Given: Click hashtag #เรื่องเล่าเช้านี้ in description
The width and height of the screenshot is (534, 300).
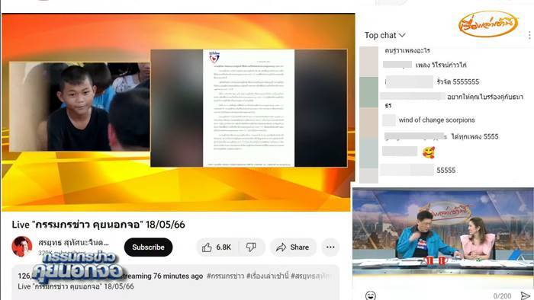Looking at the screenshot, I should [267, 276].
